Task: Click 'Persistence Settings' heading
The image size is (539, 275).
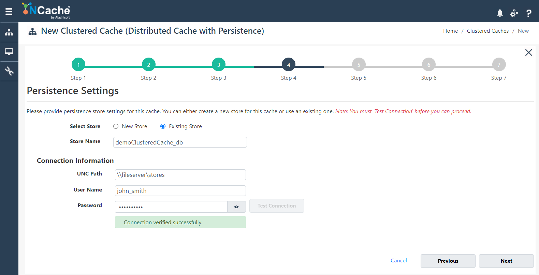Action: coord(73,91)
